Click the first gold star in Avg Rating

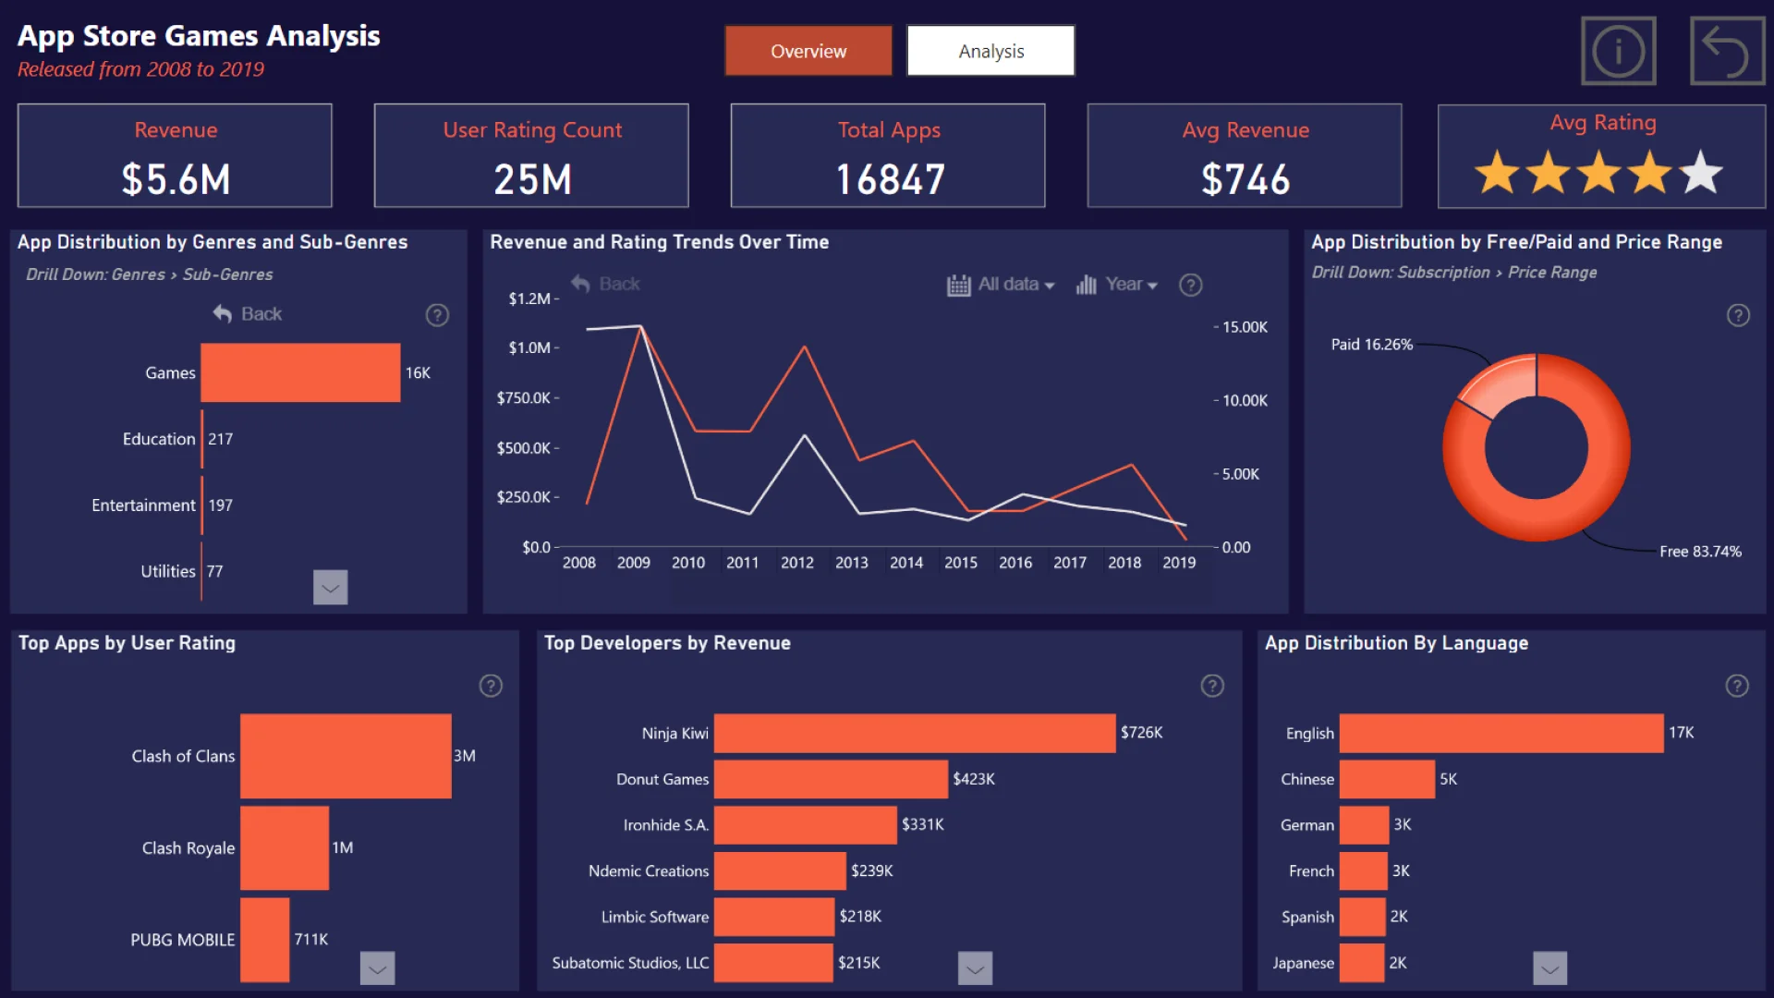[x=1497, y=173]
